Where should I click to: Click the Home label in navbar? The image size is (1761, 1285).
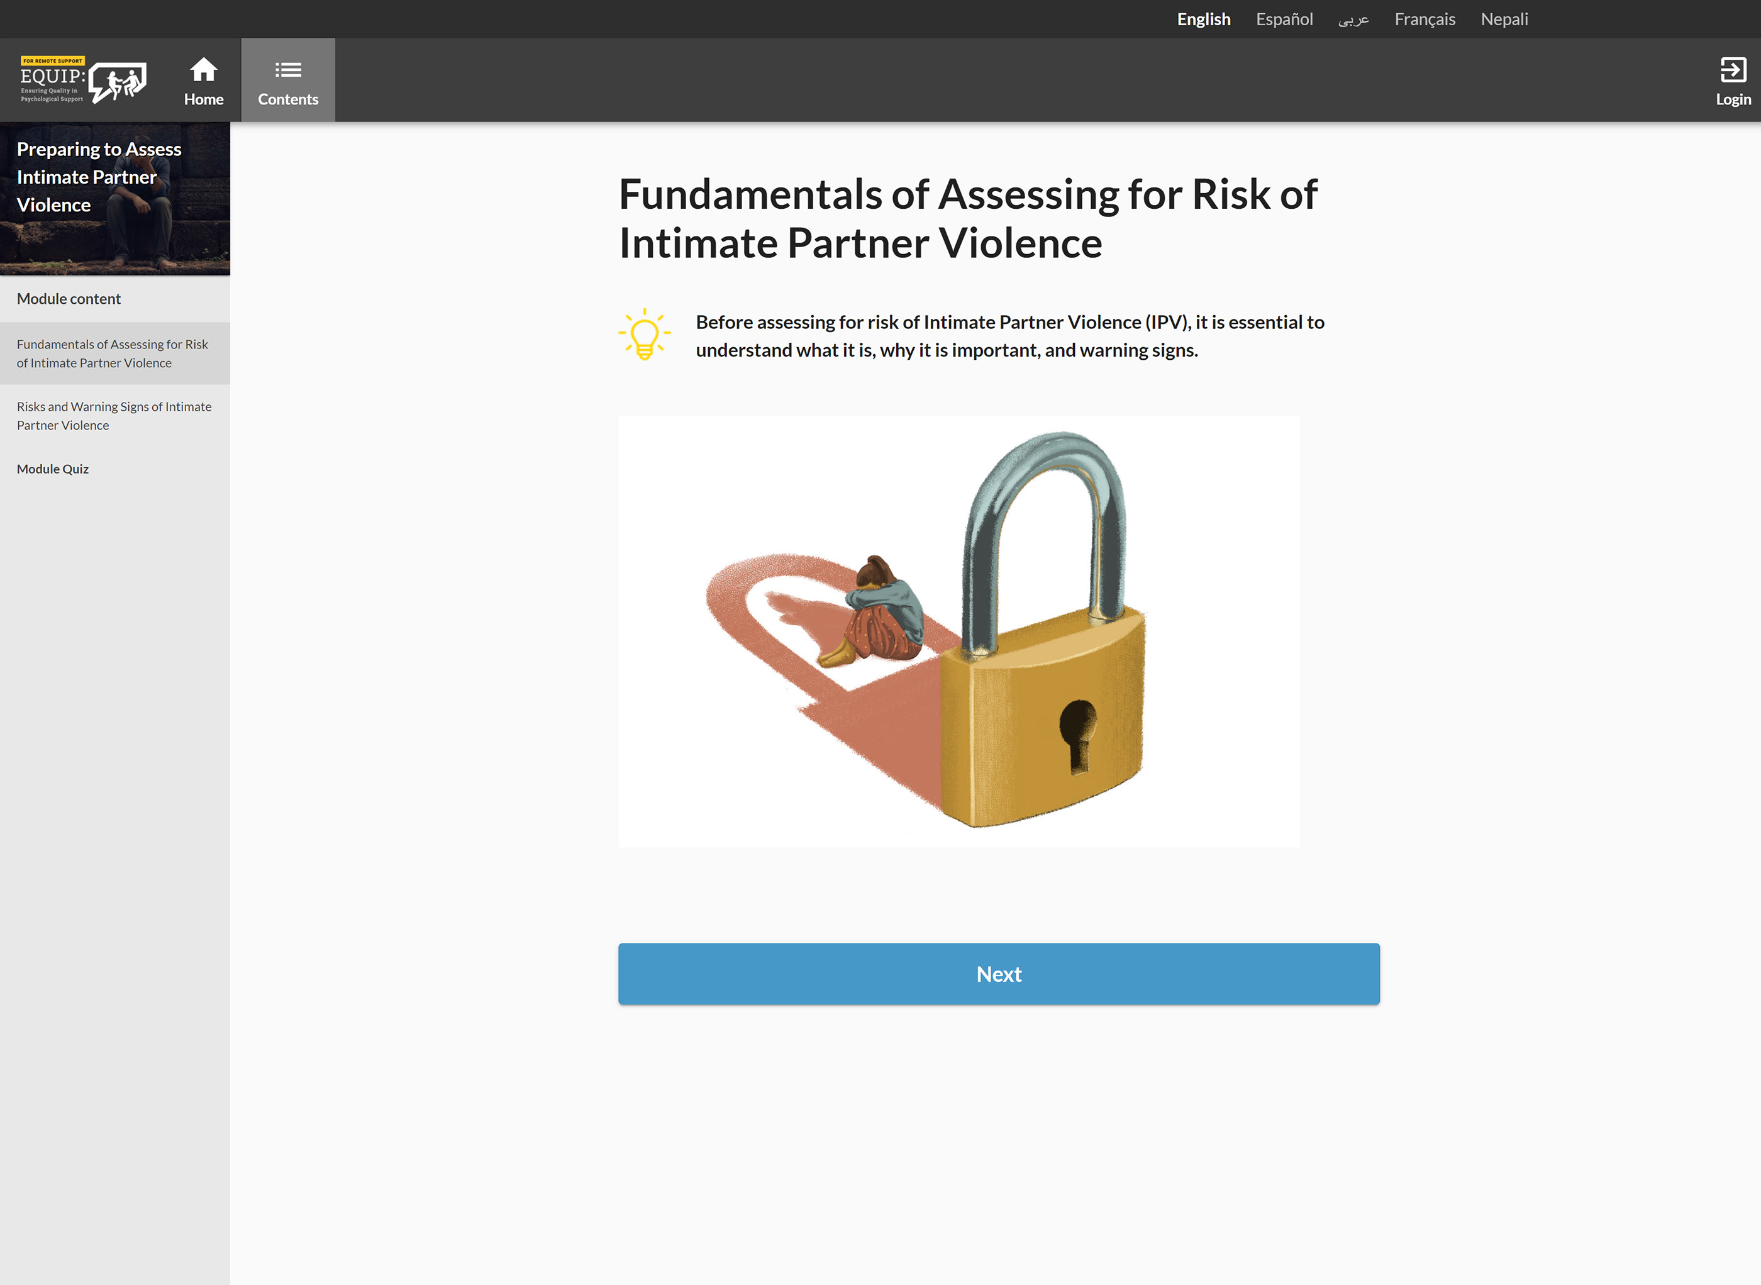click(x=204, y=99)
